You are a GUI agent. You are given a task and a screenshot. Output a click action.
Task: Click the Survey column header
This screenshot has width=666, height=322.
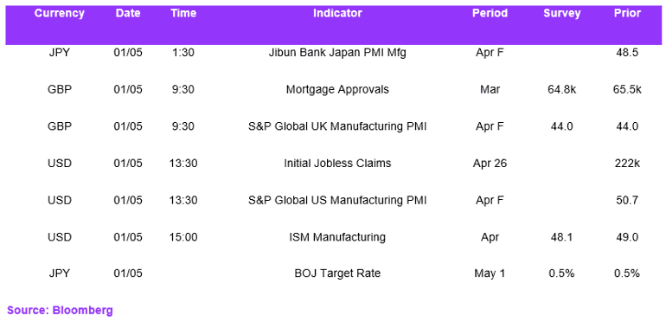click(562, 14)
